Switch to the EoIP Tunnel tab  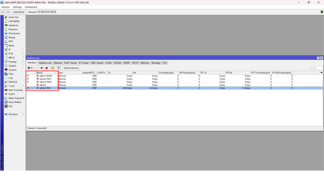(71, 63)
